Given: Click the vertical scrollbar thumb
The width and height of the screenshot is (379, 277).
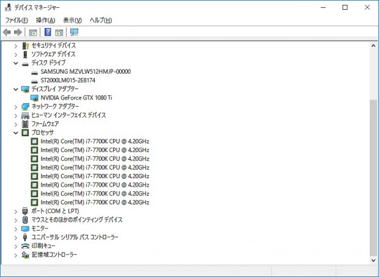Looking at the screenshot, I should pos(373,178).
